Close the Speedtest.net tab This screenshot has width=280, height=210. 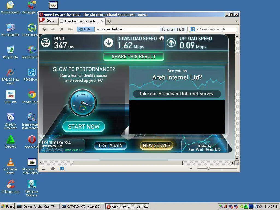[x=102, y=21]
